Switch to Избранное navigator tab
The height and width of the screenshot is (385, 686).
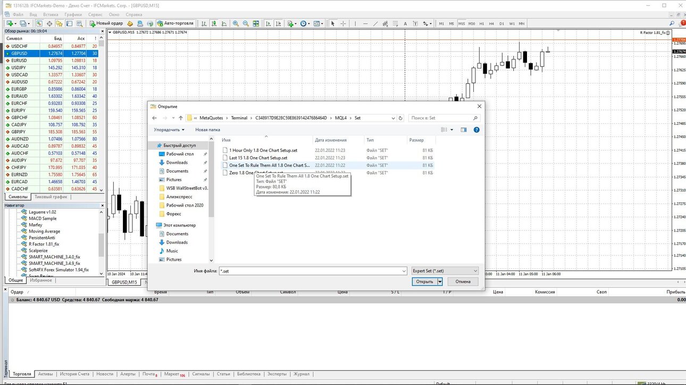(41, 280)
